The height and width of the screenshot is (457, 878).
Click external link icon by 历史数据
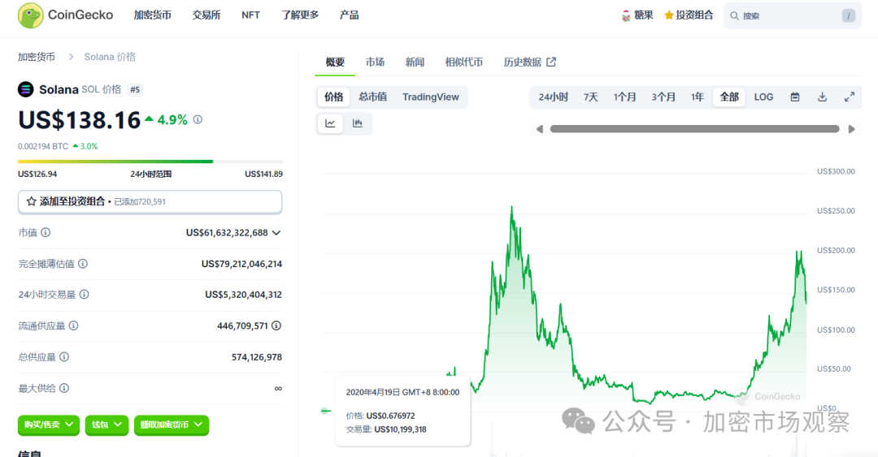pyautogui.click(x=551, y=62)
